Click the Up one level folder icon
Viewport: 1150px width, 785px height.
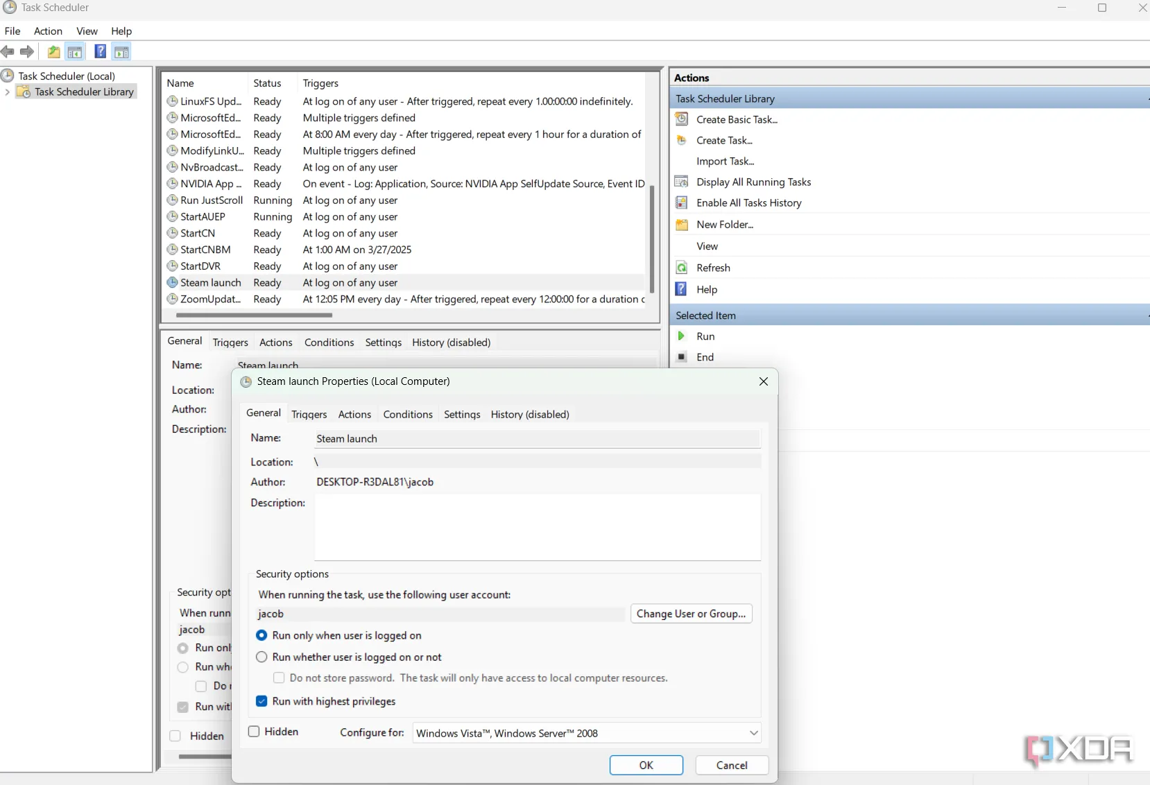53,52
